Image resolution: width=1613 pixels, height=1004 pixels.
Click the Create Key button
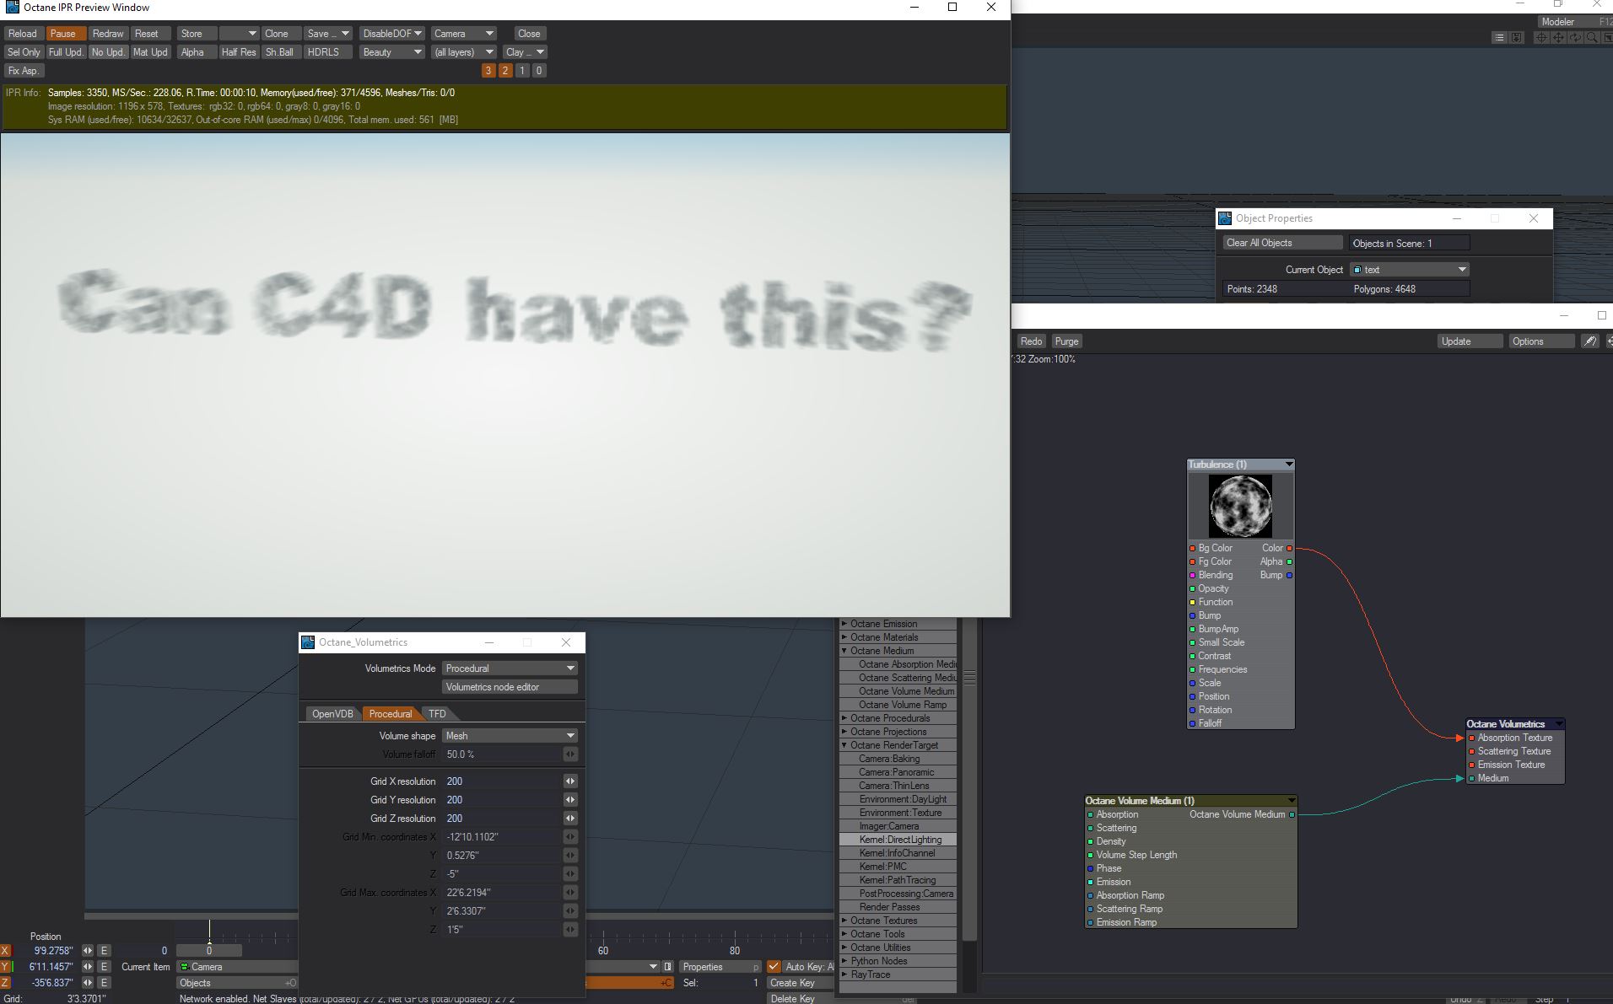(801, 983)
